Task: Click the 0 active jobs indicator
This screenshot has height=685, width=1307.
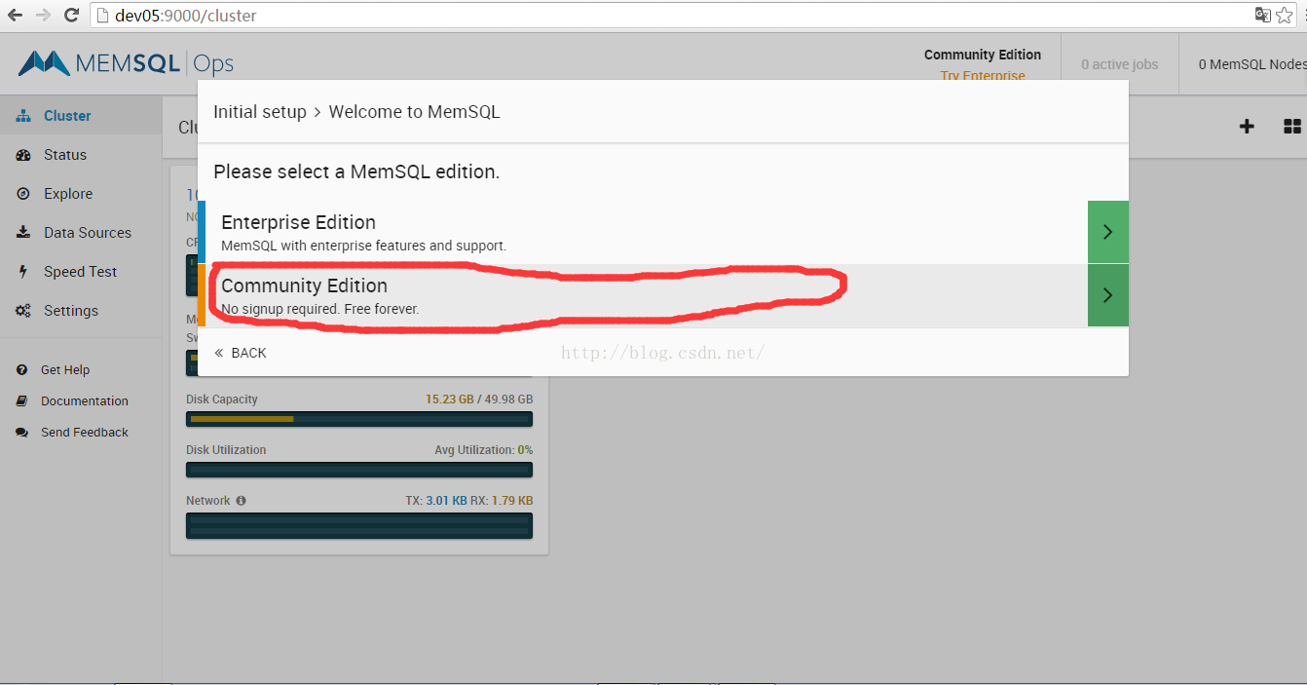Action: coord(1120,64)
